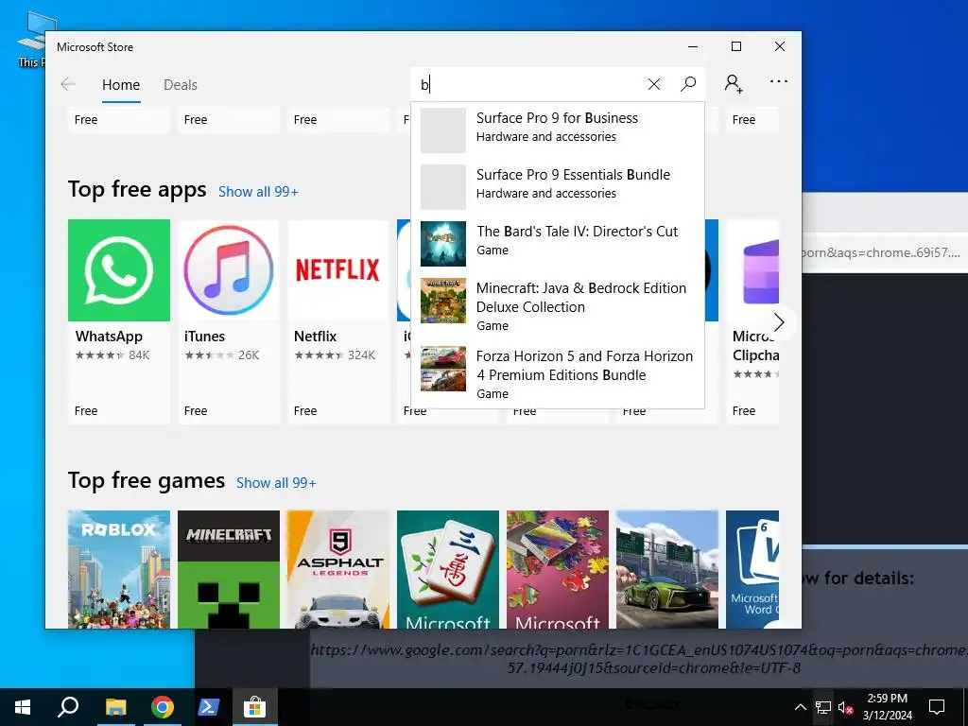Viewport: 968px width, 726px height.
Task: Click Free price under iTunes
Action: click(x=195, y=410)
